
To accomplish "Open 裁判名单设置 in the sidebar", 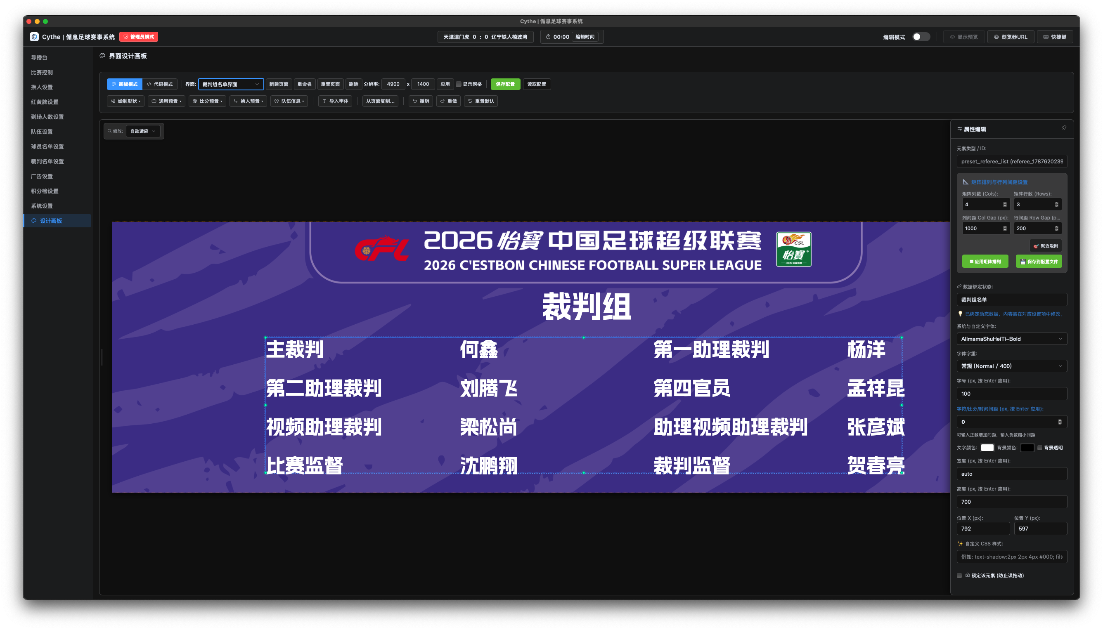I will pyautogui.click(x=47, y=161).
